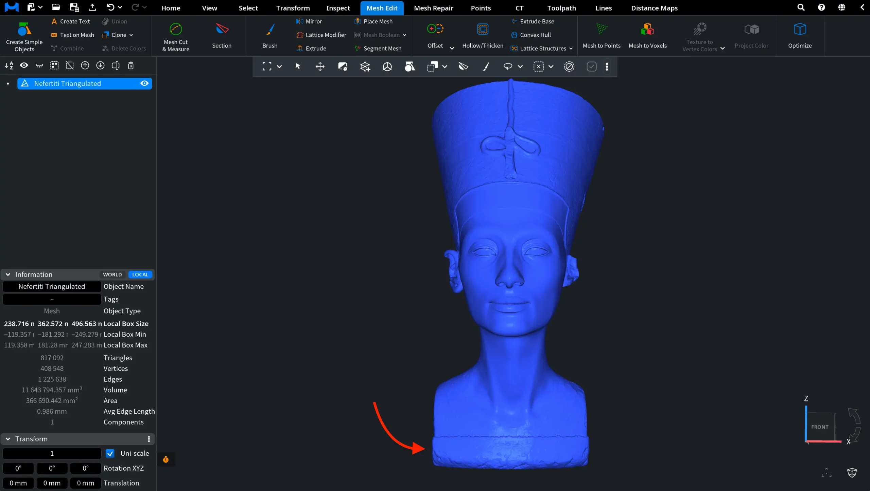Edit the Object Name field
The width and height of the screenshot is (870, 491).
(x=52, y=287)
